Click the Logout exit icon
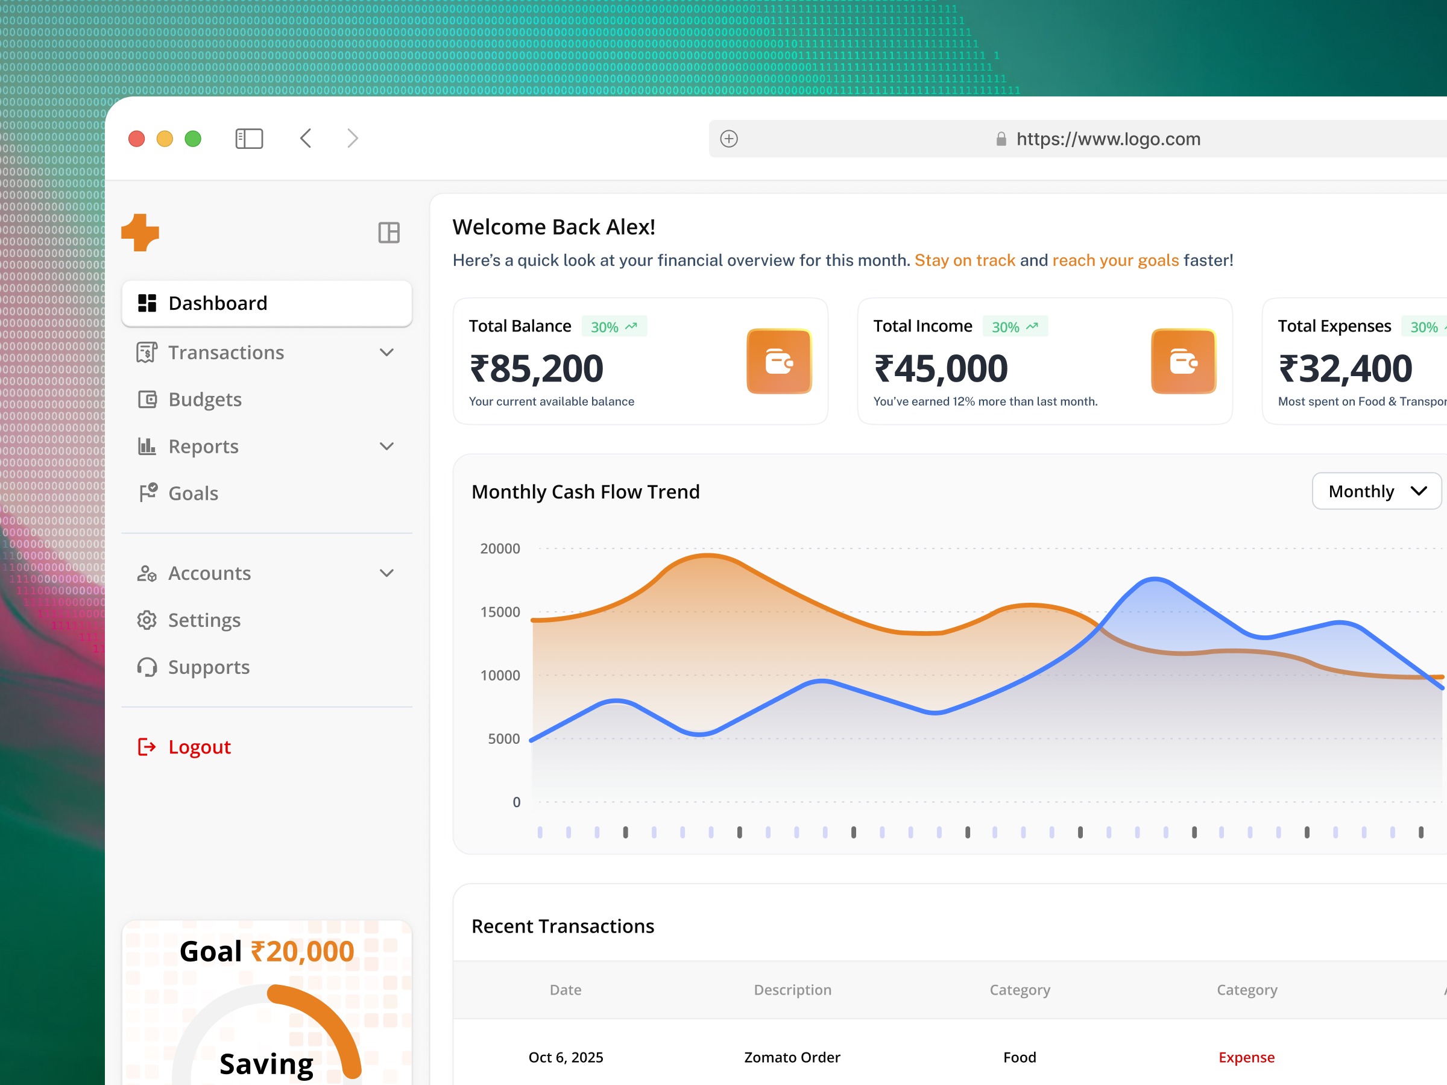Viewport: 1447px width, 1085px height. (147, 747)
